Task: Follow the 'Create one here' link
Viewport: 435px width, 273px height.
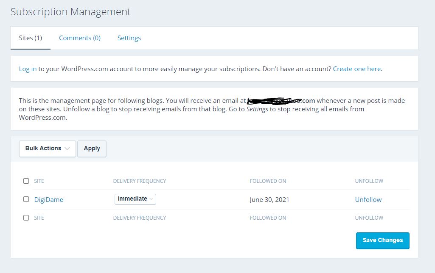Action: [x=356, y=69]
